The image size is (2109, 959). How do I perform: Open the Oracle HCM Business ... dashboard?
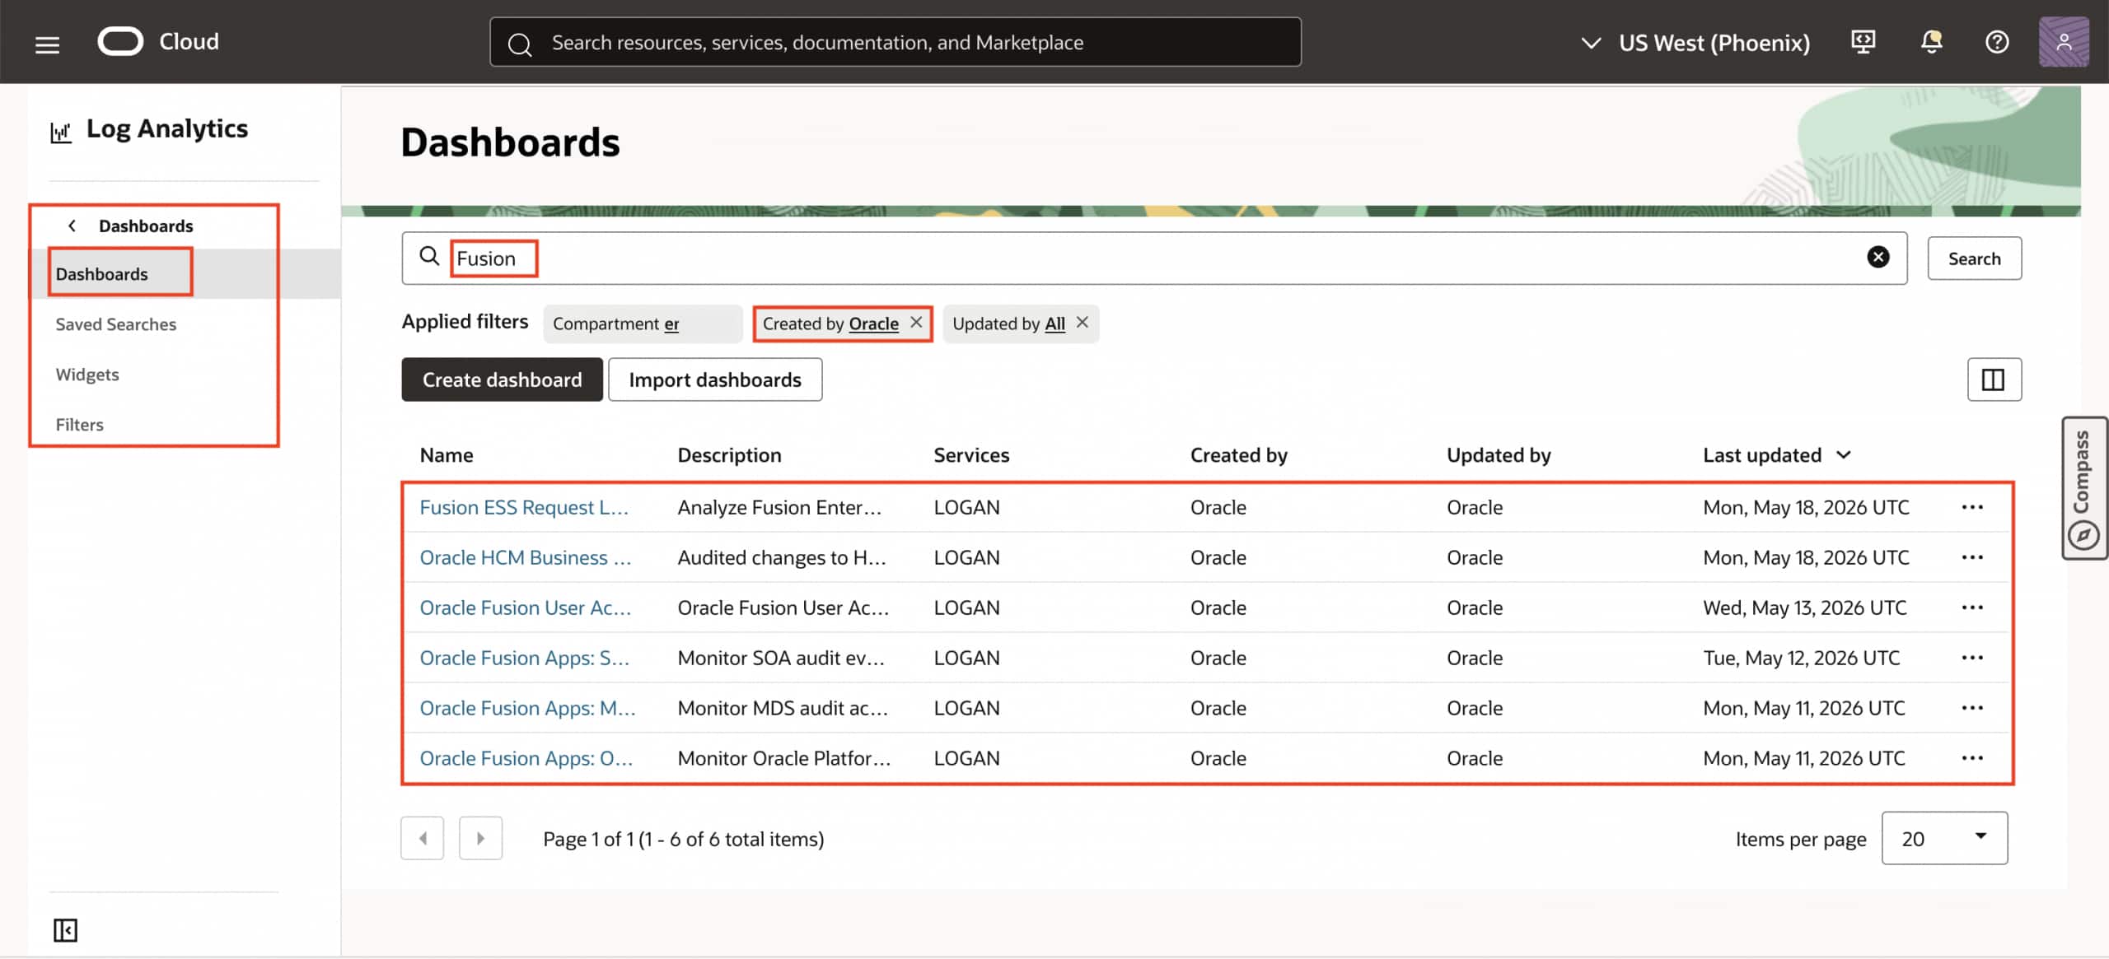click(x=526, y=557)
